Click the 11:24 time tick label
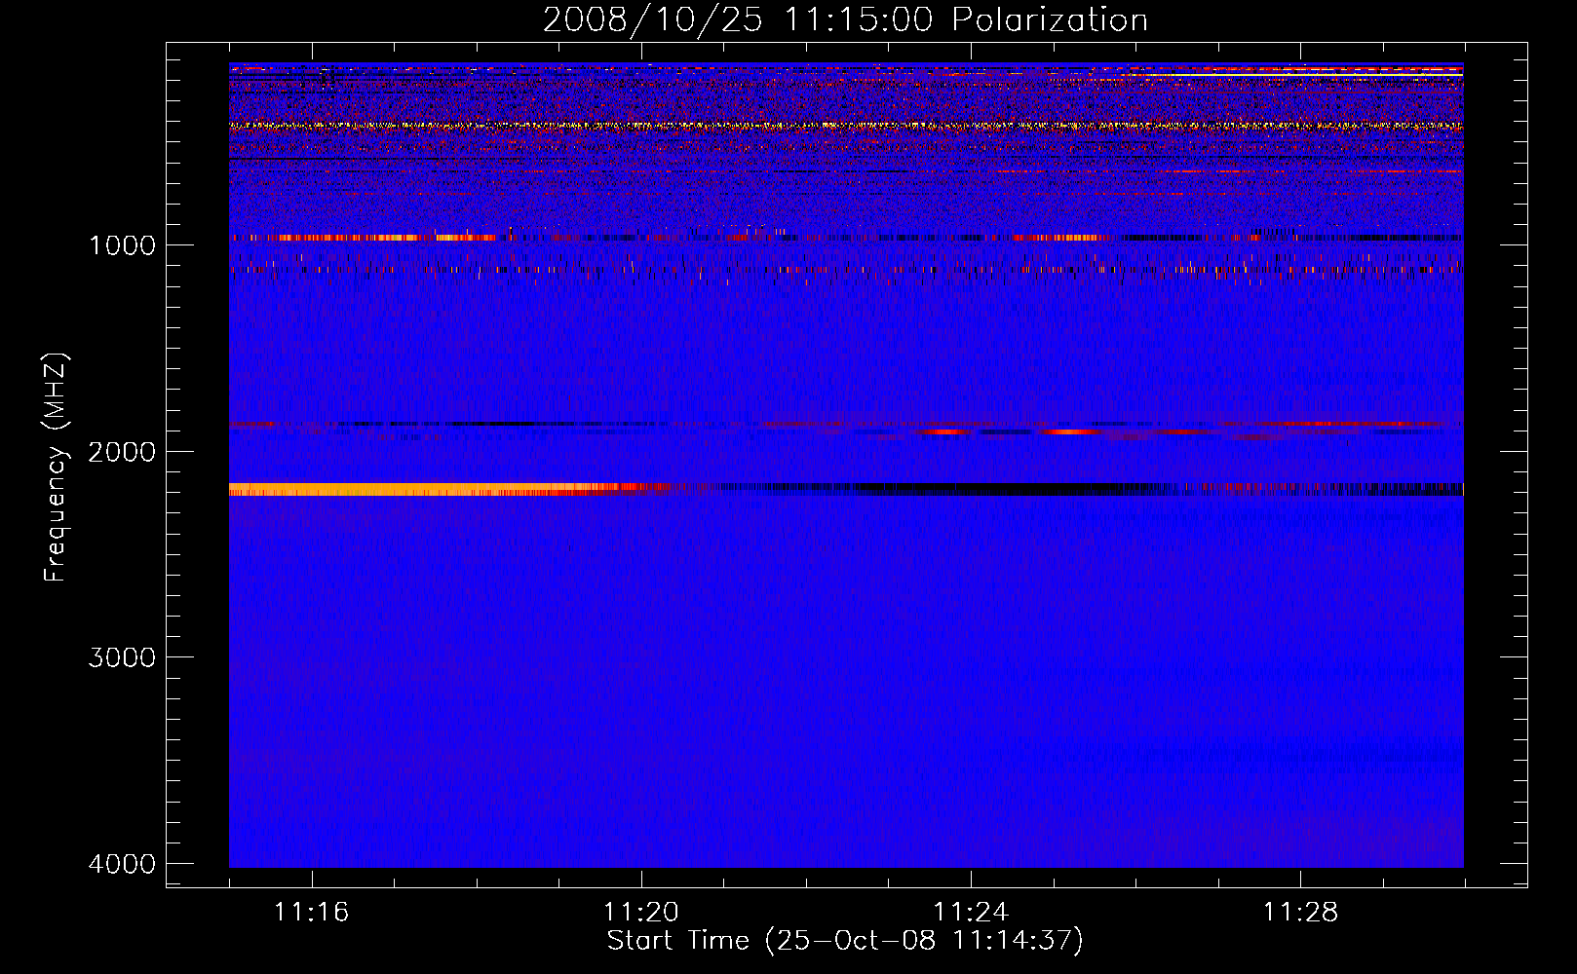 pos(971,913)
